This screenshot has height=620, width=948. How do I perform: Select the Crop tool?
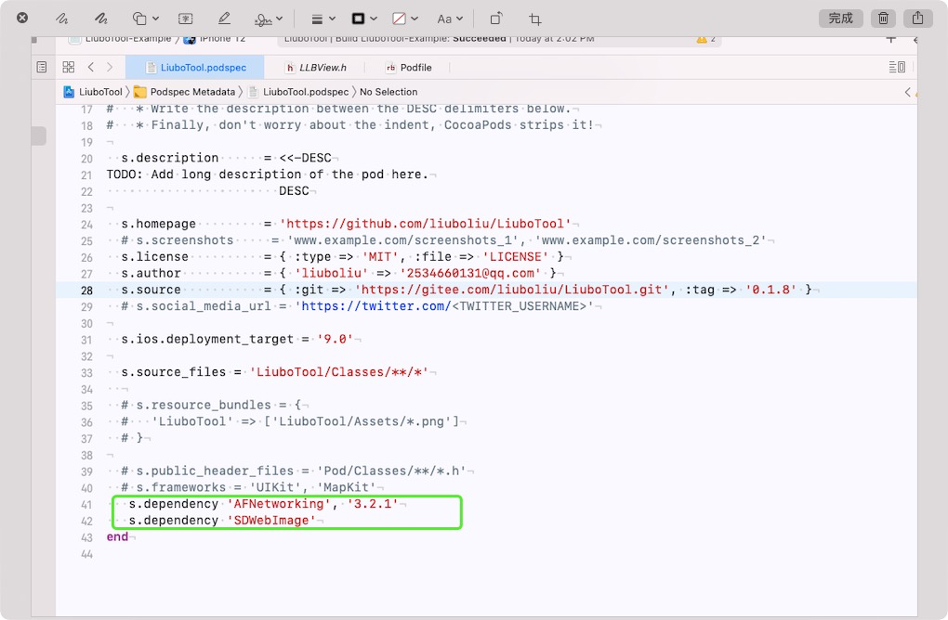pos(535,19)
